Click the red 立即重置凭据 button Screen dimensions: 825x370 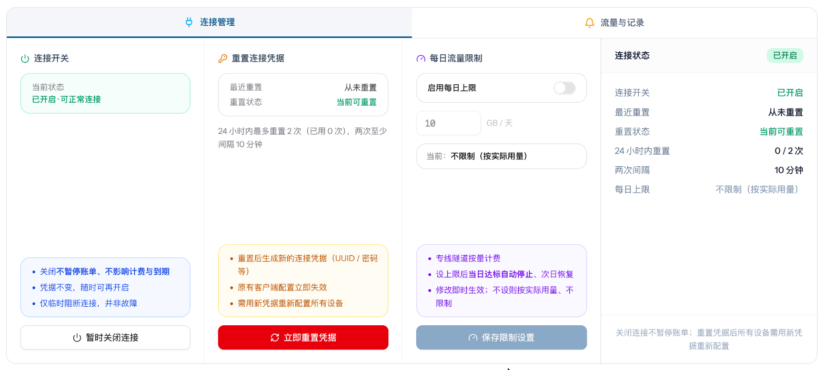click(x=303, y=337)
